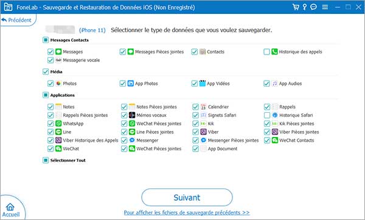Click the Notes Pièces jointes label
Image resolution: width=365 pixels, height=220 pixels.
click(x=156, y=107)
